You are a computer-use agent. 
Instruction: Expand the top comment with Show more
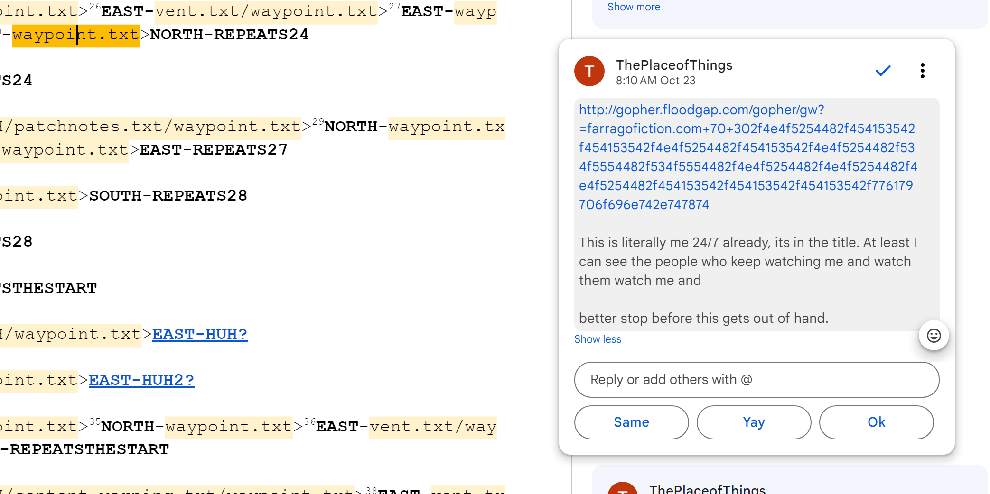point(634,7)
